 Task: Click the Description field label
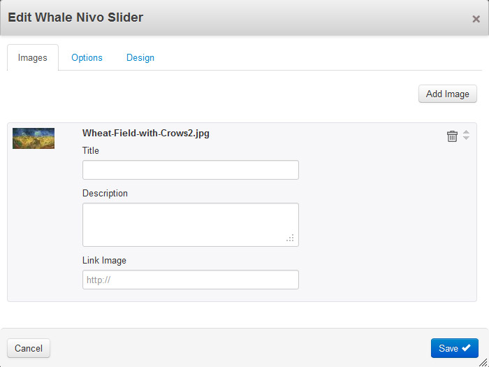(x=105, y=193)
